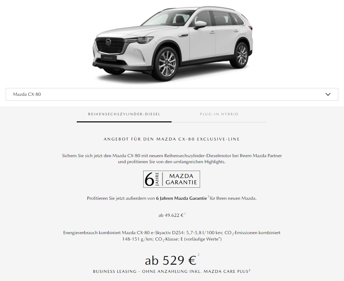Click the ab 49.622 € price text

click(171, 215)
